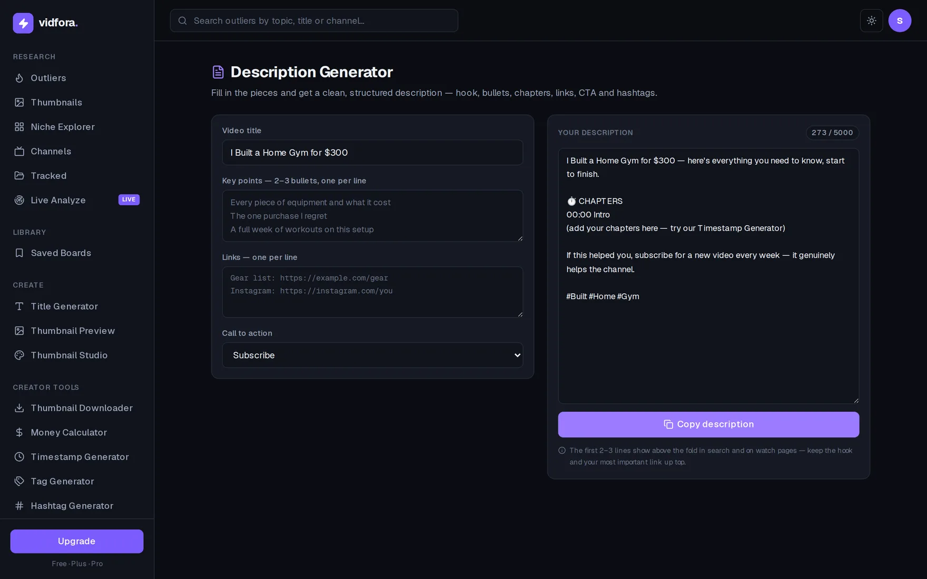Focus the search outliers field
This screenshot has height=579, width=927.
point(314,21)
